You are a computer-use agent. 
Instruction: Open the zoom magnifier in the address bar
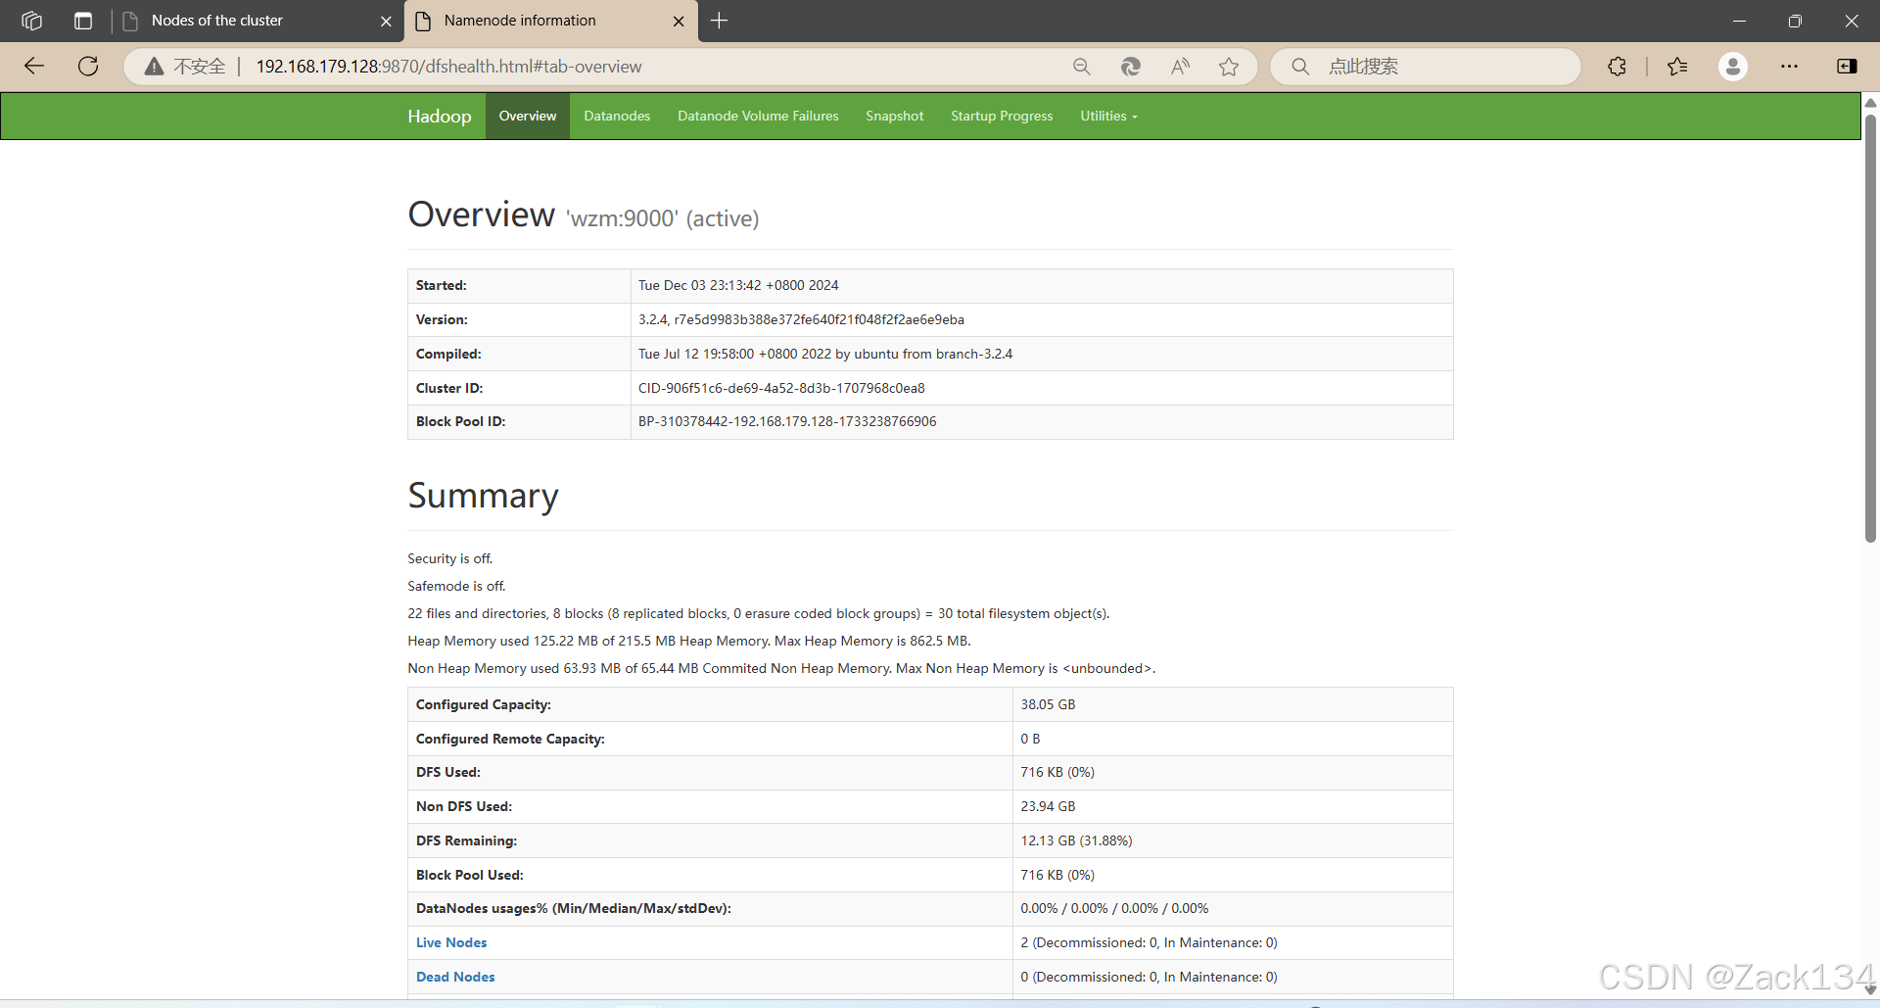1081,67
